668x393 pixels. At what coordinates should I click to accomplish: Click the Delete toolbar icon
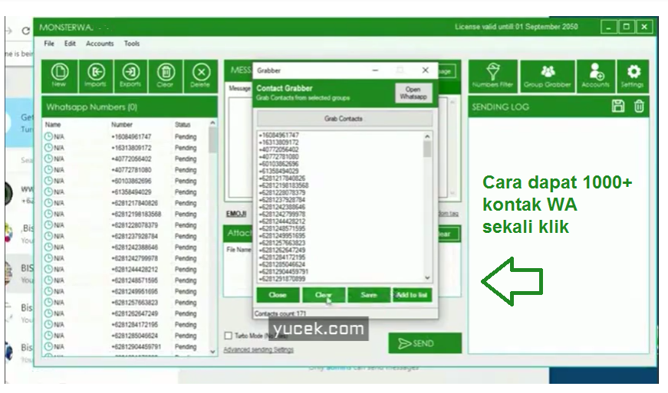coord(201,76)
